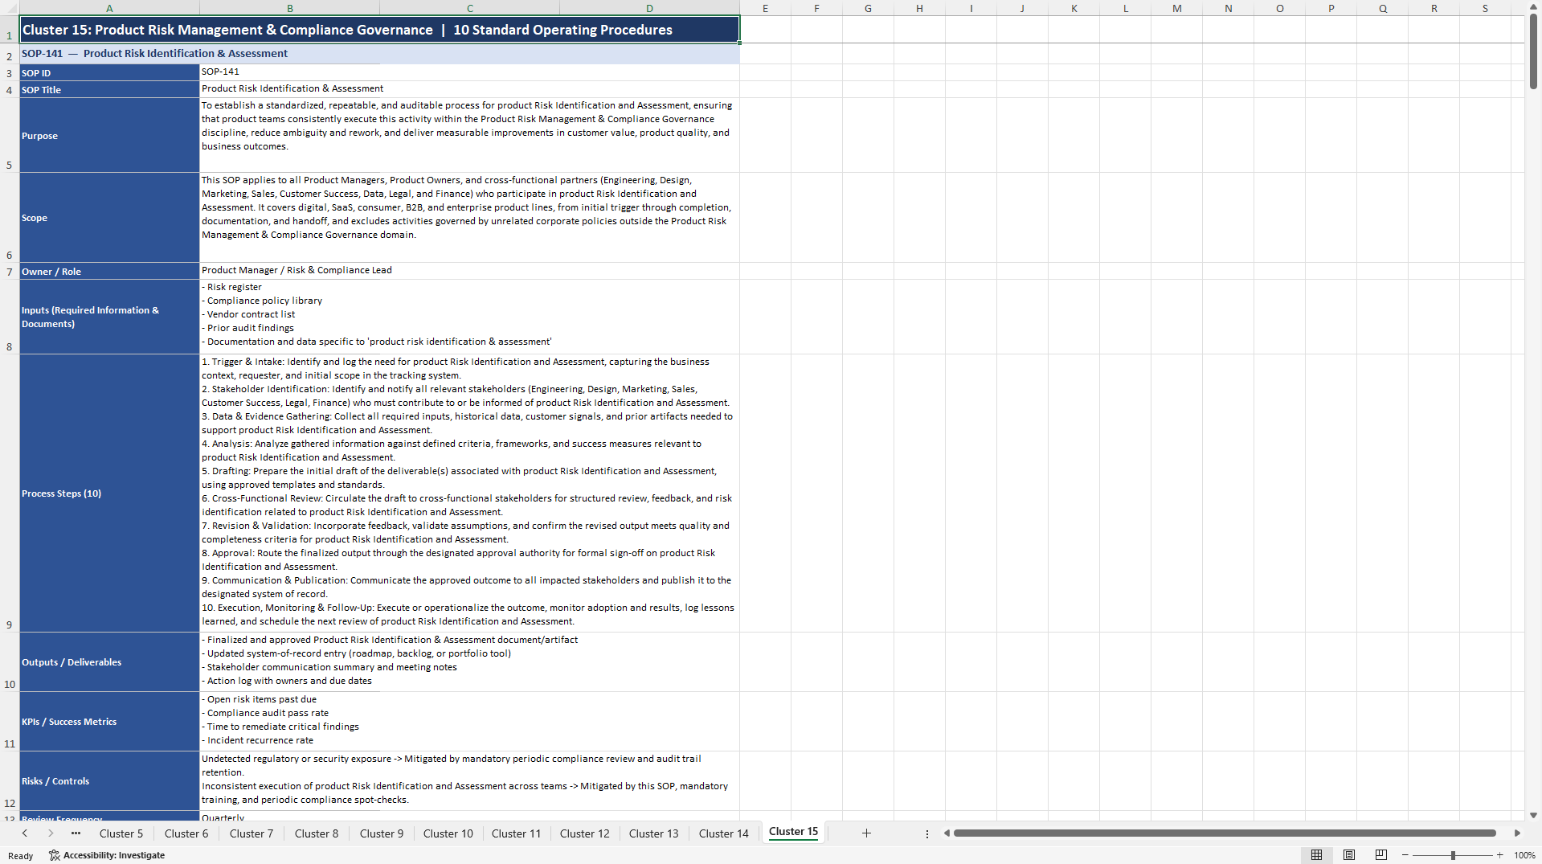1542x864 pixels.
Task: Select row 12 header
Action: [10, 781]
